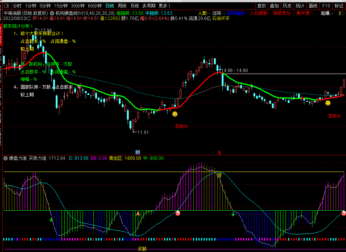The image size is (346, 252).
Task: Click the green down arrow below 顶 label
Action: pyautogui.click(x=233, y=214)
